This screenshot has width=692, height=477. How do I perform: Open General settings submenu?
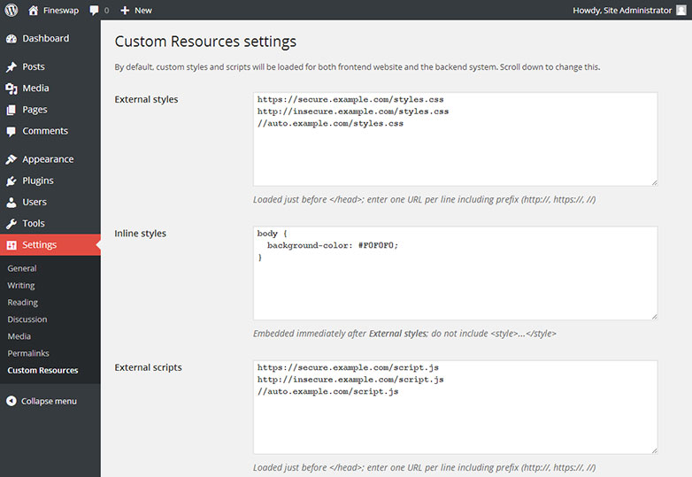click(x=22, y=268)
